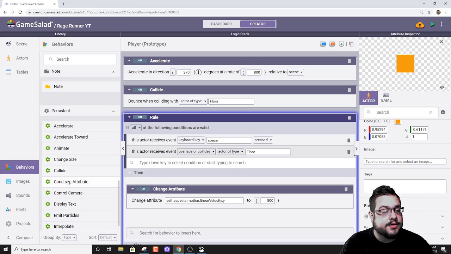Open Tables in the left sidebar
Image resolution: width=451 pixels, height=254 pixels.
19,72
